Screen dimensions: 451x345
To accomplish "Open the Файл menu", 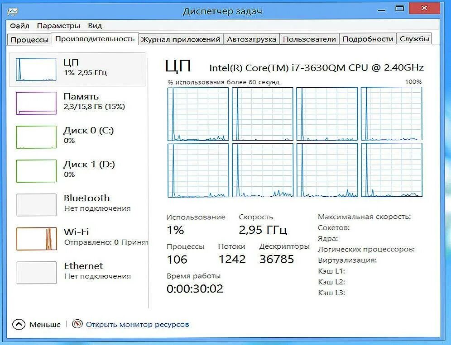I will [x=19, y=26].
